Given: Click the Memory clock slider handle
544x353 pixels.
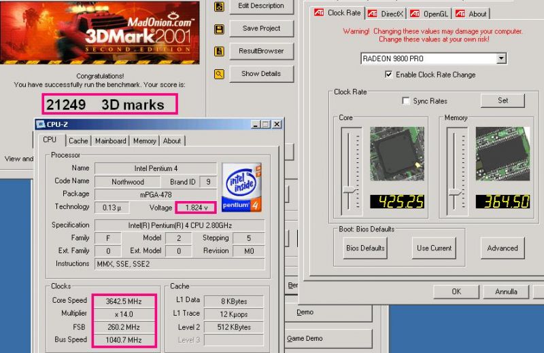Looking at the screenshot, I should [x=455, y=191].
